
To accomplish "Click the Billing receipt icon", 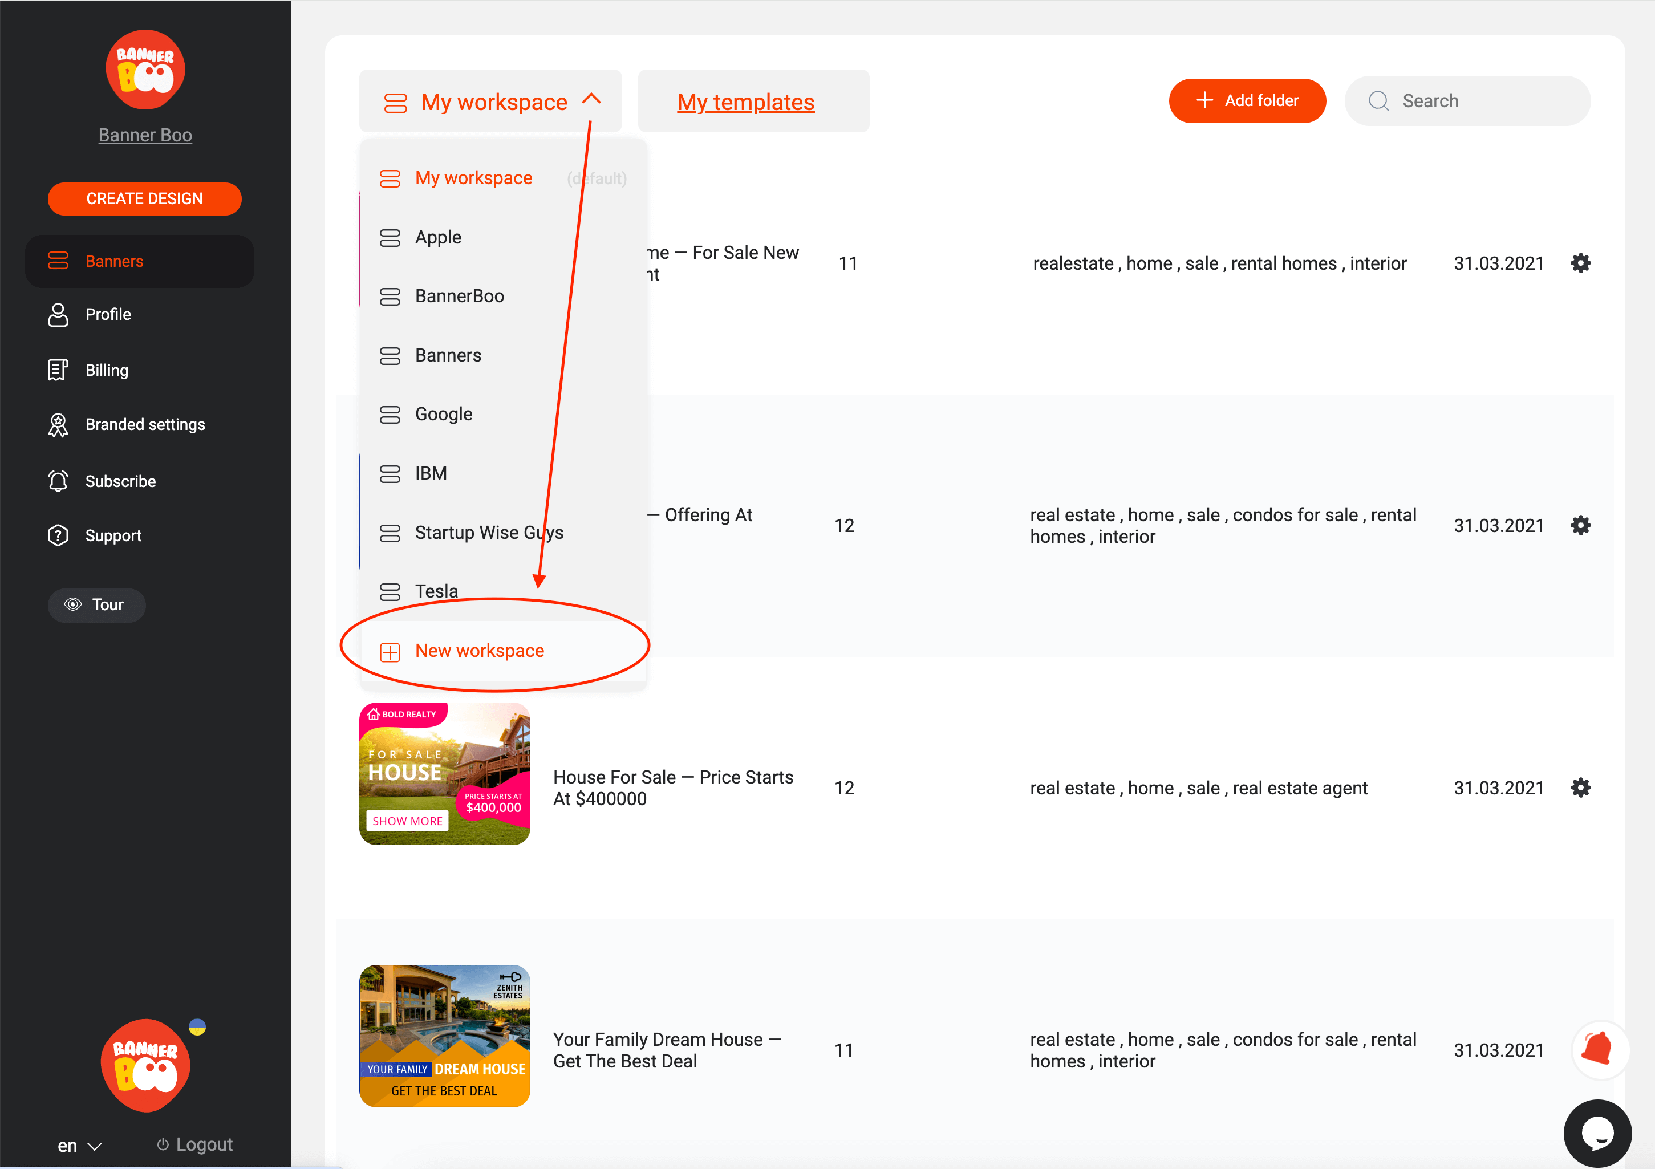I will pyautogui.click(x=58, y=370).
